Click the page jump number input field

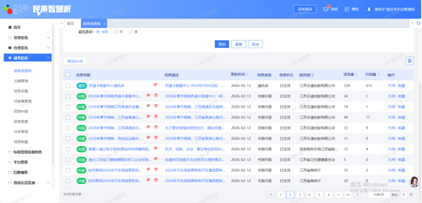(x=404, y=195)
